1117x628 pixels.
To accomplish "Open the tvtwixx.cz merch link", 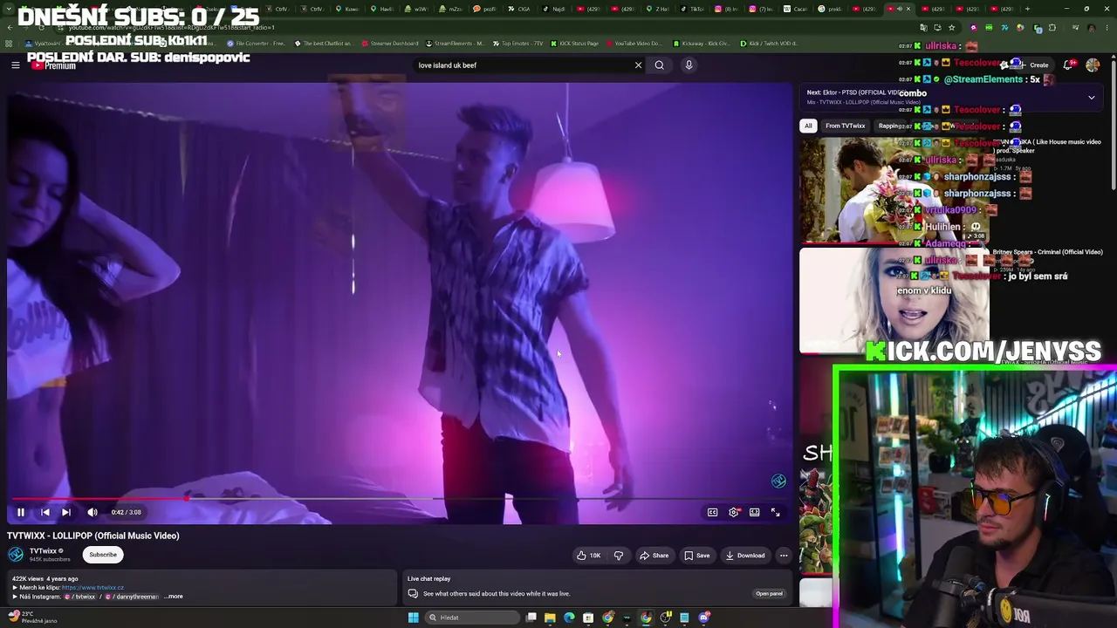I will coord(93,588).
